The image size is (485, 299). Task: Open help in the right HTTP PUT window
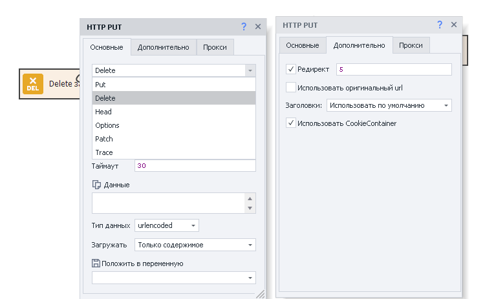click(440, 25)
